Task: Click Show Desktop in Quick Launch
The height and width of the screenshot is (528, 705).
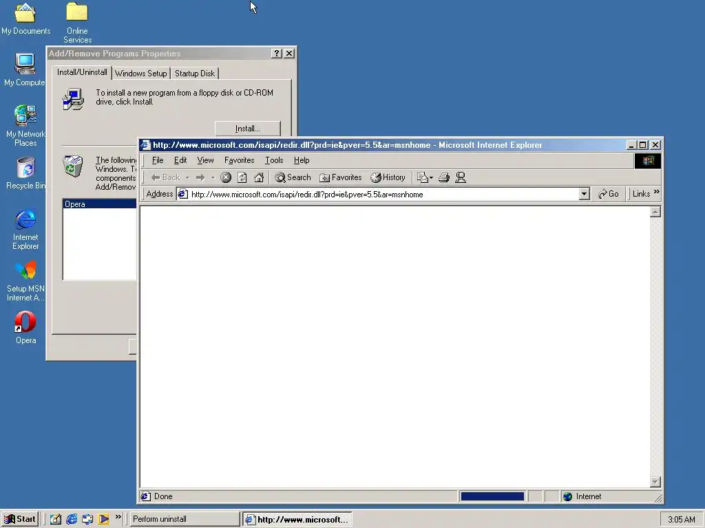Action: (x=55, y=519)
